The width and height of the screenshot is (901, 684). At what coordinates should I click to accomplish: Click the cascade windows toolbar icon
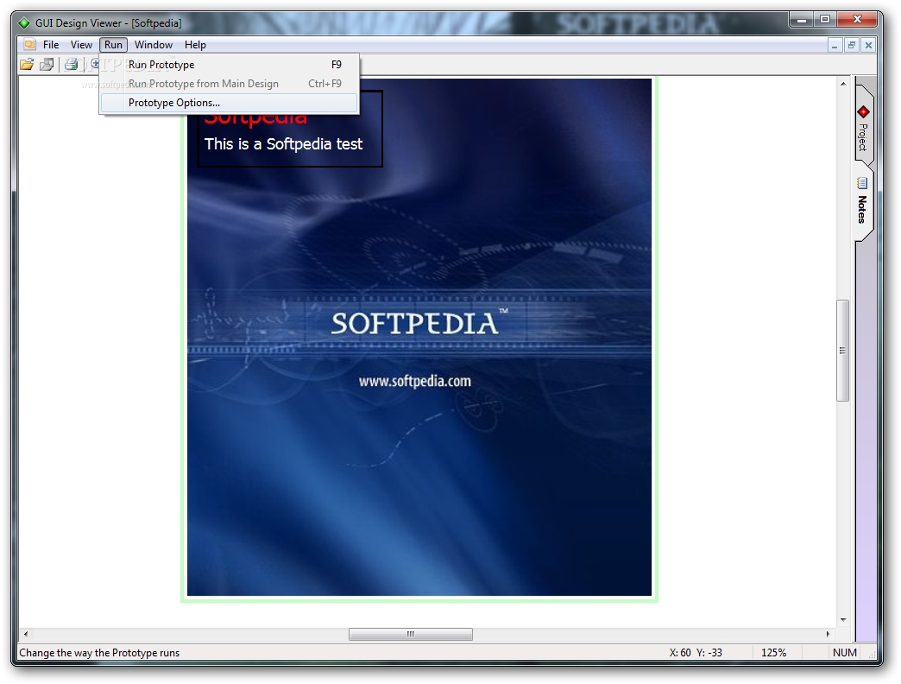click(x=47, y=65)
